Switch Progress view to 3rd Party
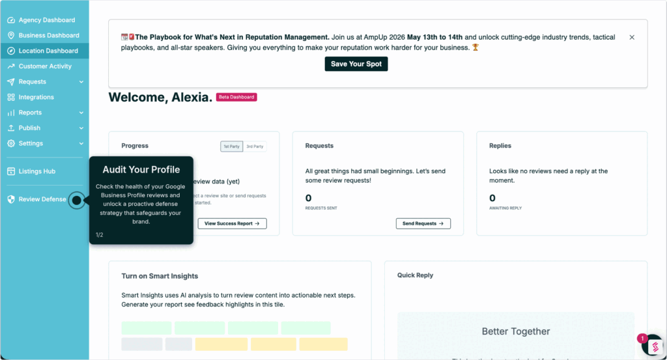Image resolution: width=667 pixels, height=360 pixels. 255,146
